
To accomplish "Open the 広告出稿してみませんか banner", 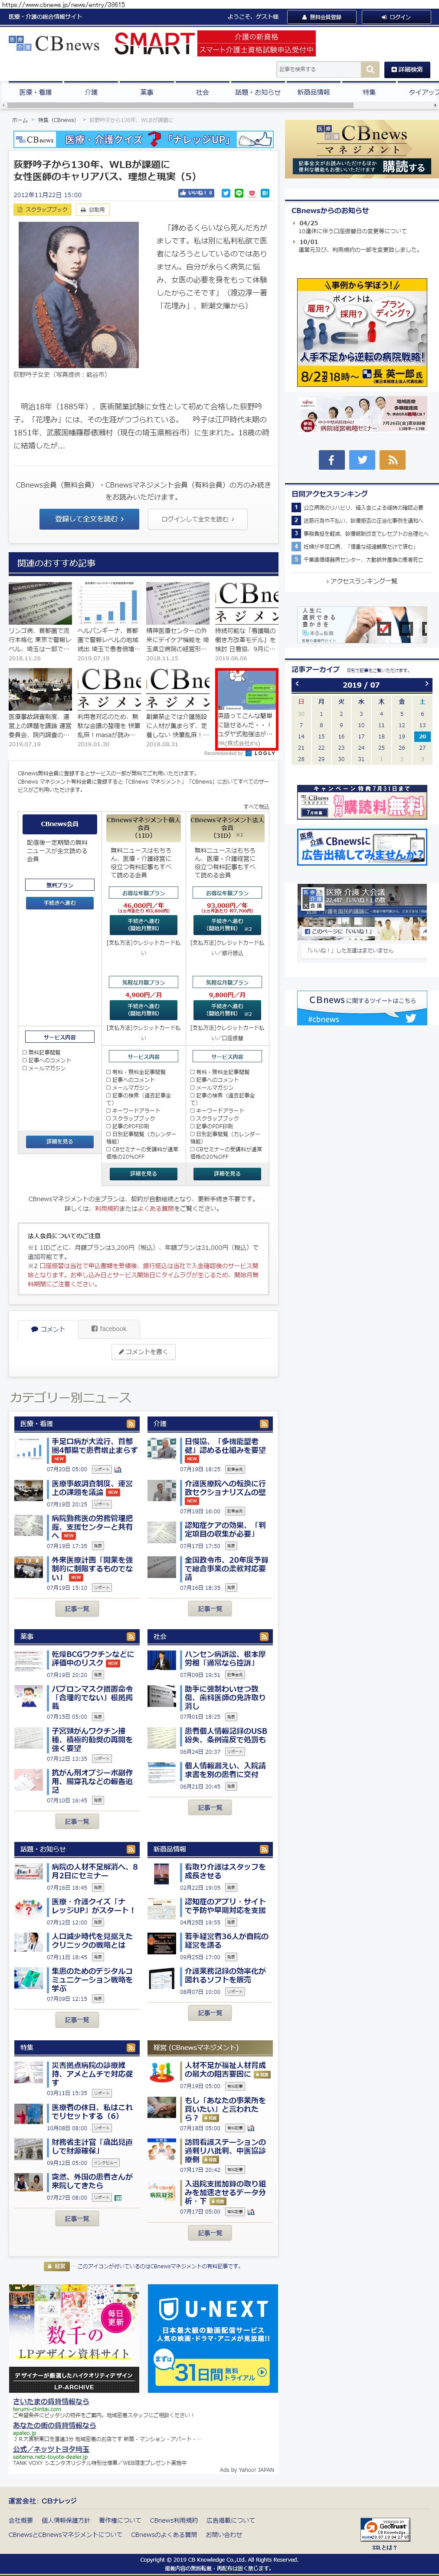I will (361, 848).
